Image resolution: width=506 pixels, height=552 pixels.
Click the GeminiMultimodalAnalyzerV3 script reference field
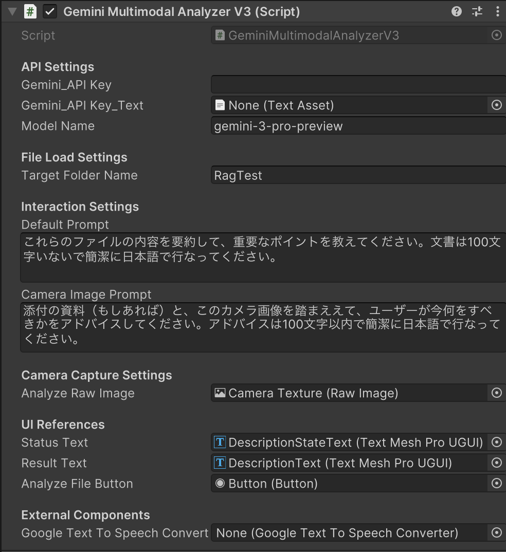(350, 35)
